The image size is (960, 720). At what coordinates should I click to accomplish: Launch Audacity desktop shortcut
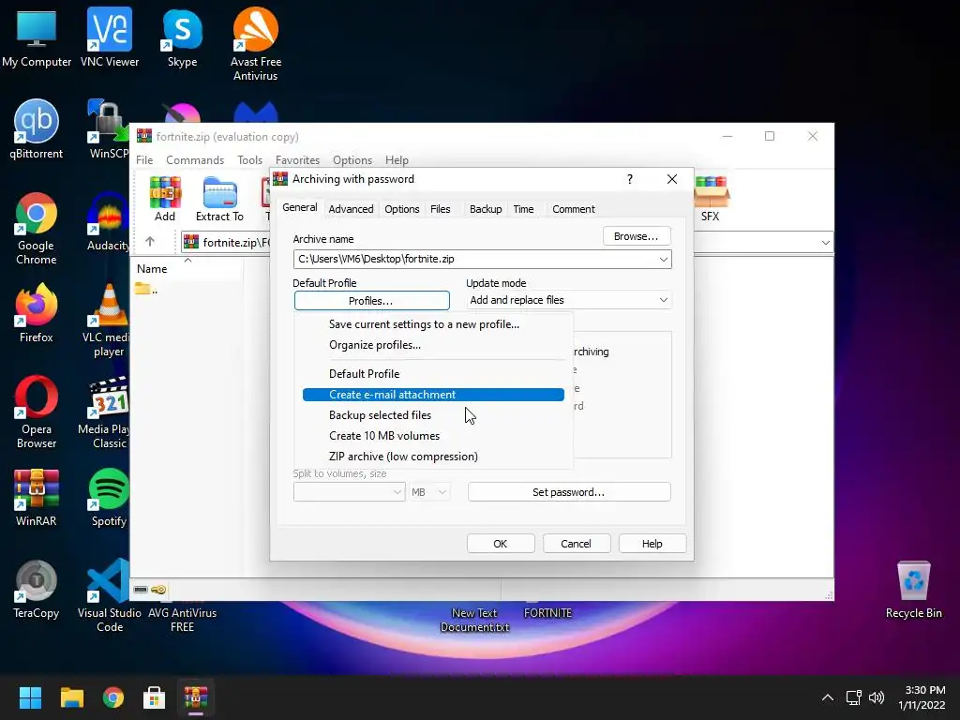pos(109,221)
